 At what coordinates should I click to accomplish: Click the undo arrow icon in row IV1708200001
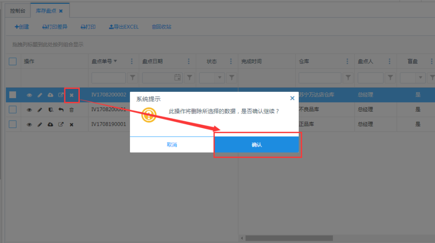point(61,110)
